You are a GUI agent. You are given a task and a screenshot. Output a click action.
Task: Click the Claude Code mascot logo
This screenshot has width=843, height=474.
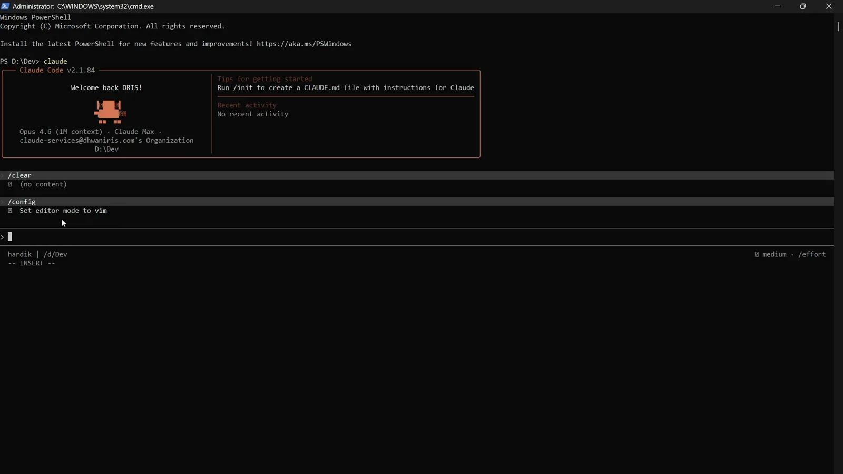coord(110,112)
